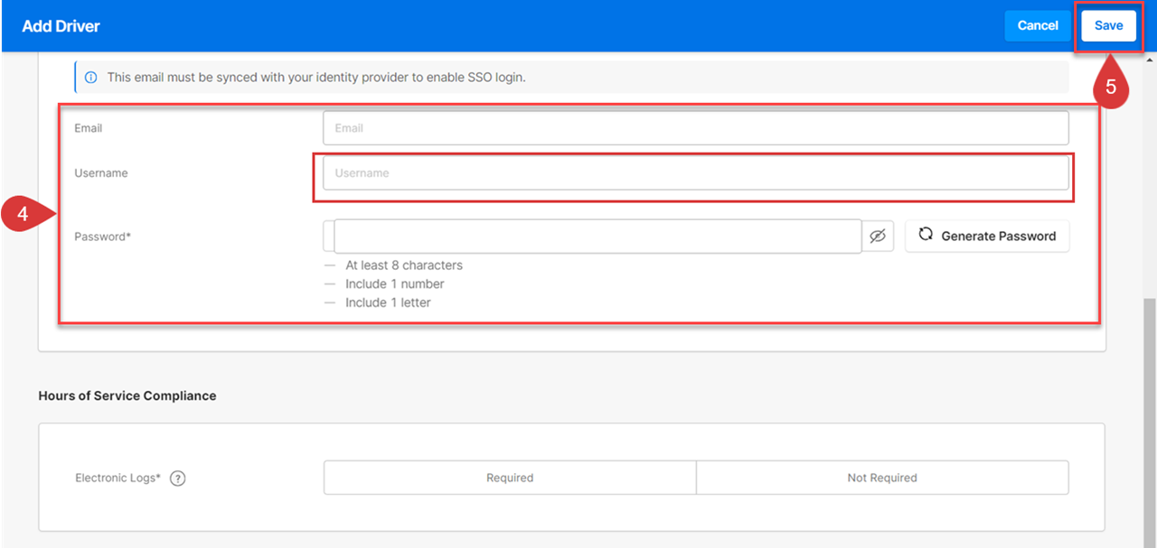Viewport: 1157px width, 548px height.
Task: Click the info icon in SSO notice
Action: click(x=90, y=78)
